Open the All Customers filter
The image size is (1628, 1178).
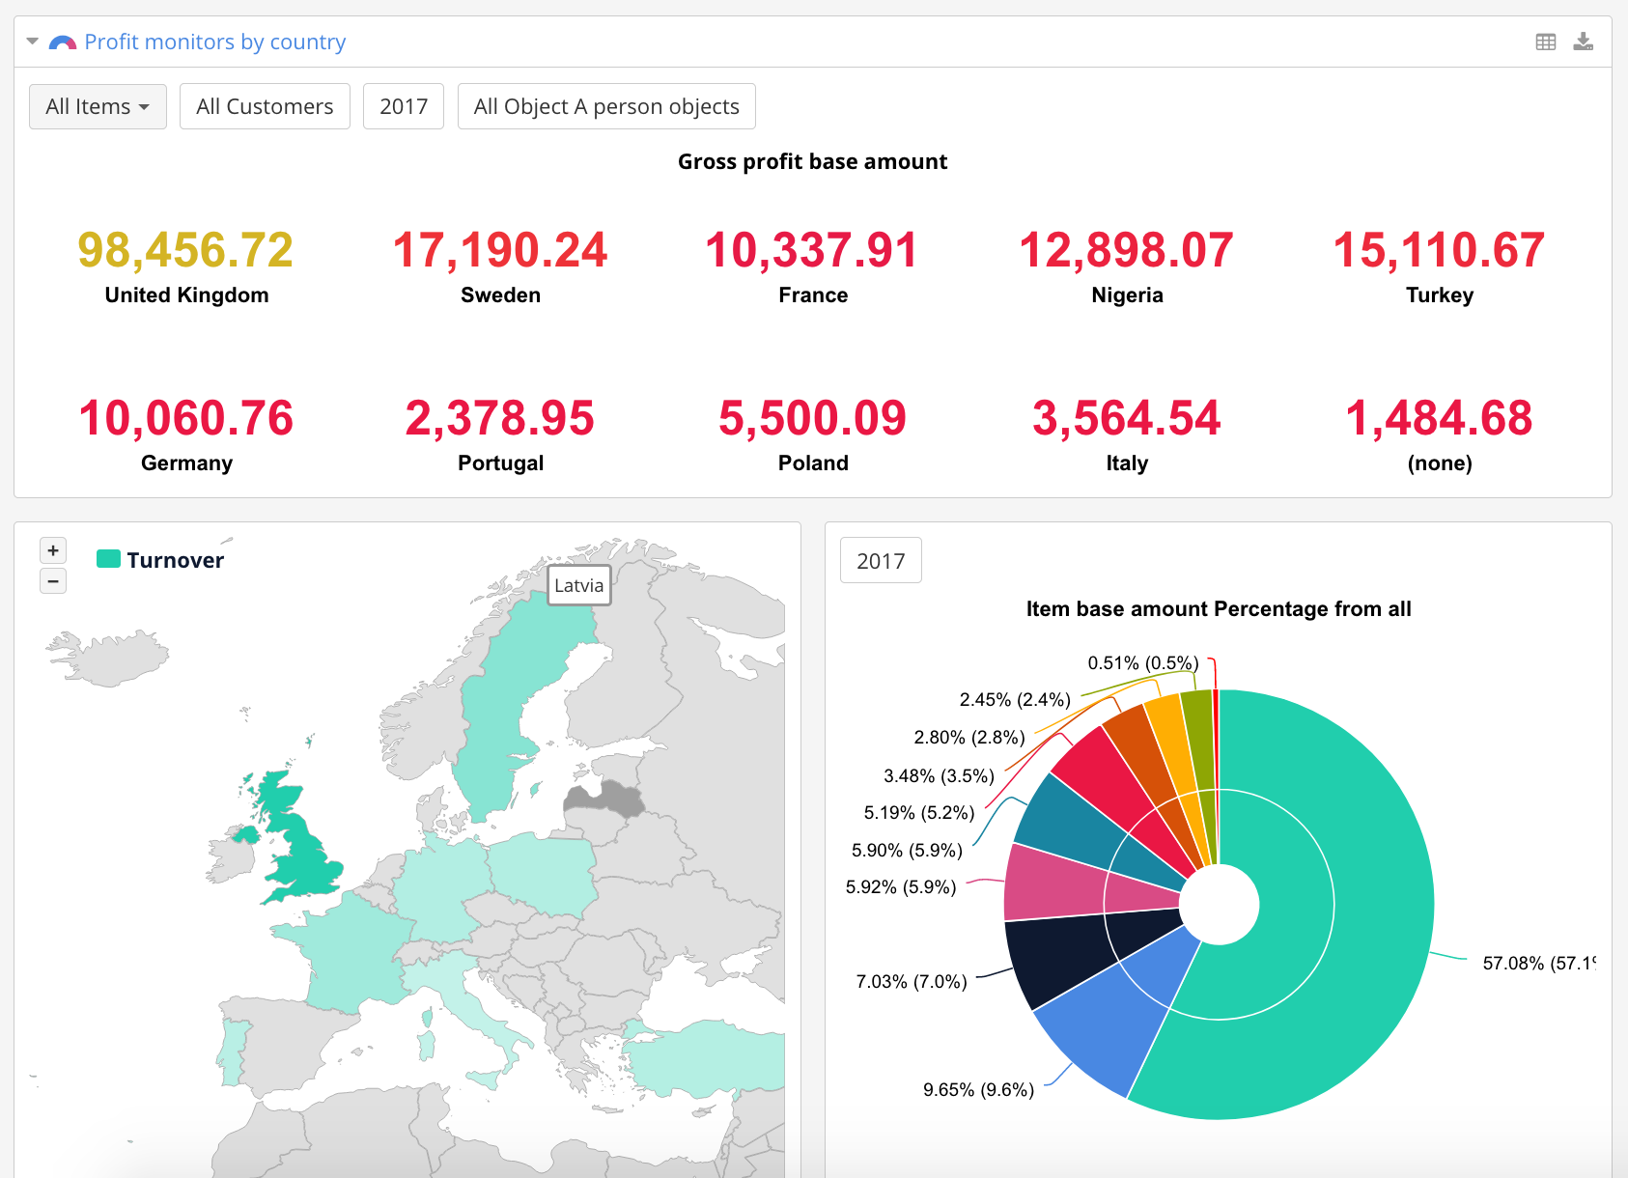pos(265,106)
